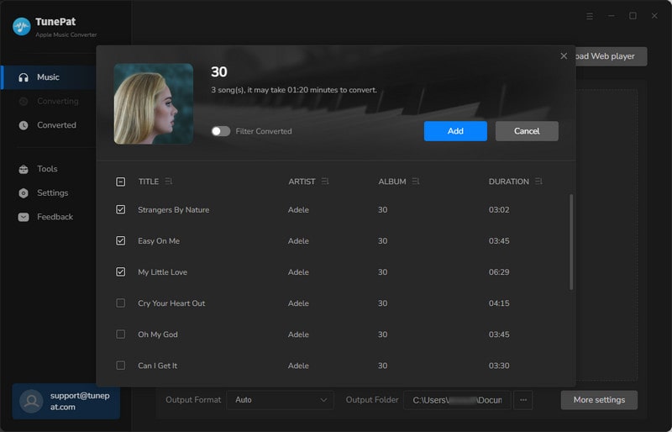Click the TITLE column header
This screenshot has width=672, height=432.
149,182
